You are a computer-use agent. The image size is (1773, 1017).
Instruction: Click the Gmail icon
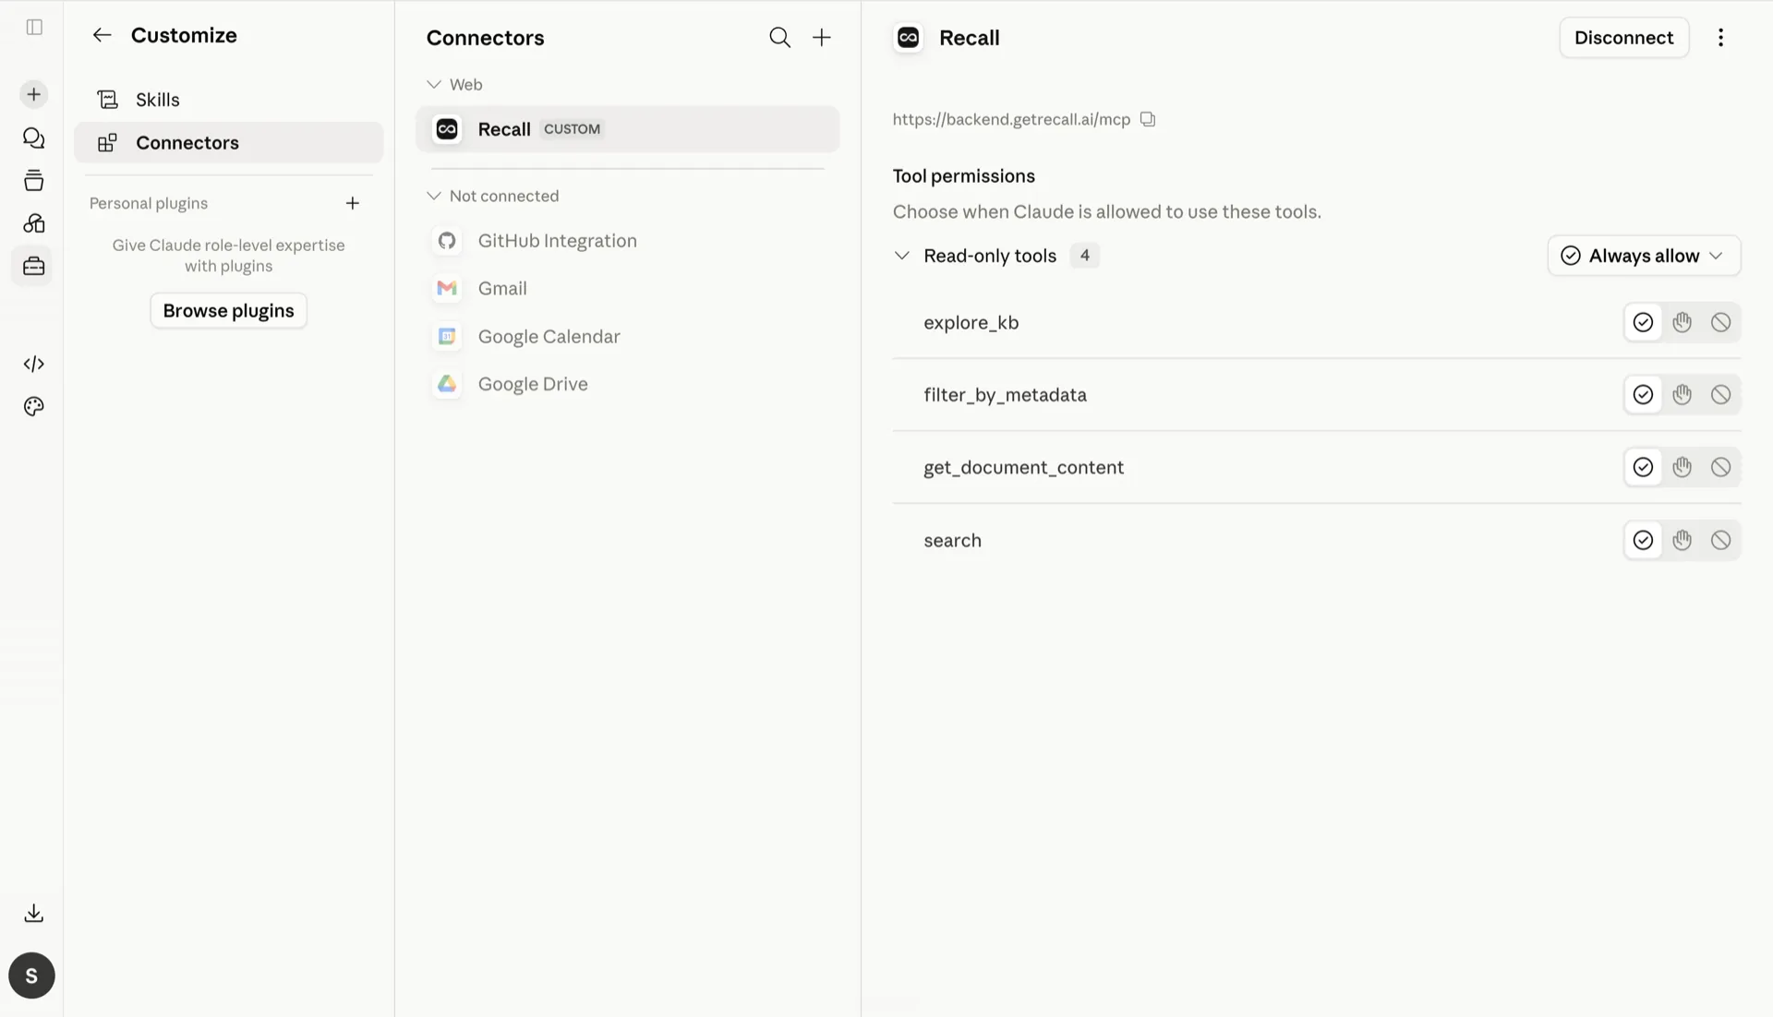(447, 289)
